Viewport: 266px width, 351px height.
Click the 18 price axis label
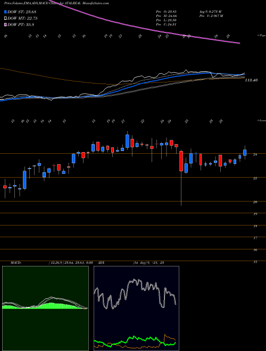point(255,226)
